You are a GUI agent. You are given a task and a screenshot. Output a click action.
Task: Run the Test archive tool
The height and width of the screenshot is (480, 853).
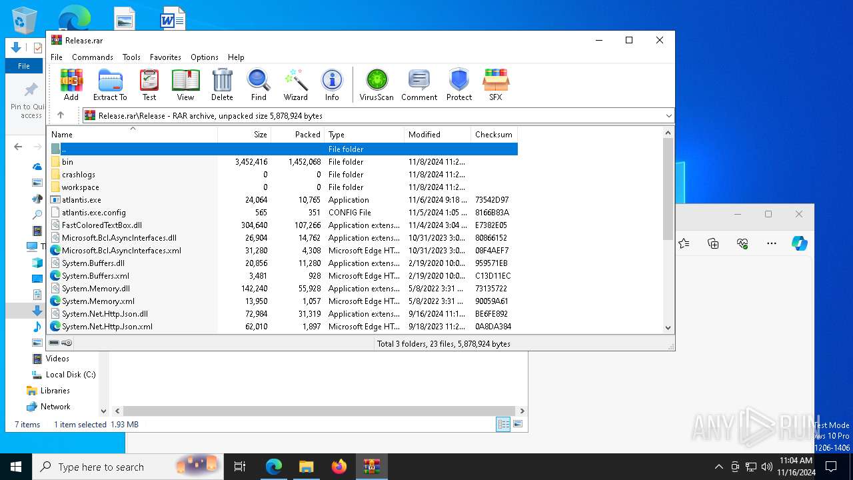[149, 85]
